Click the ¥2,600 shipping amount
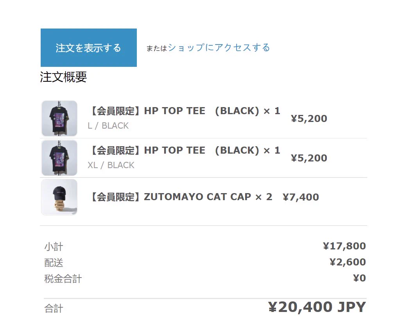 pos(348,262)
